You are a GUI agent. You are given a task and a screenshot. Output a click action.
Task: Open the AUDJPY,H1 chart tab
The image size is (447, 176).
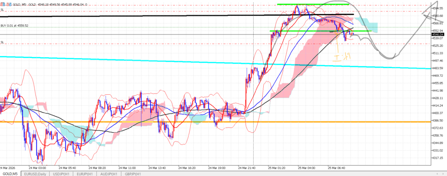(108, 173)
